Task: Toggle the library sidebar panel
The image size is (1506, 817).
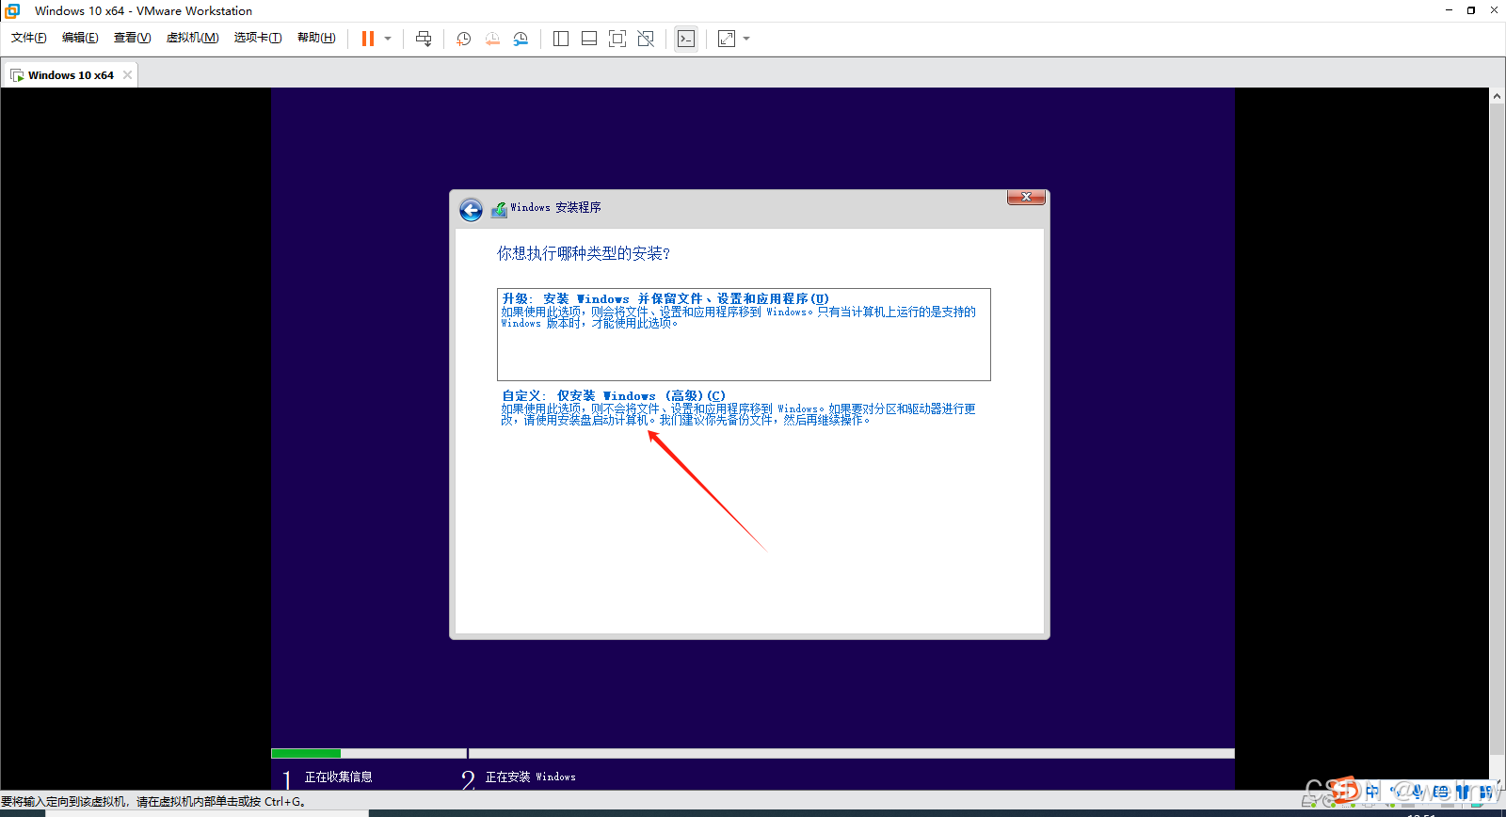Action: 561,39
